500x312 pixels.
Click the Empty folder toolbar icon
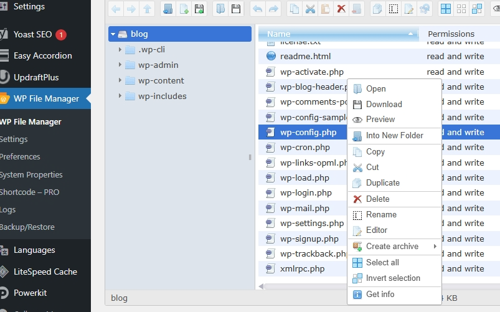[x=357, y=9]
